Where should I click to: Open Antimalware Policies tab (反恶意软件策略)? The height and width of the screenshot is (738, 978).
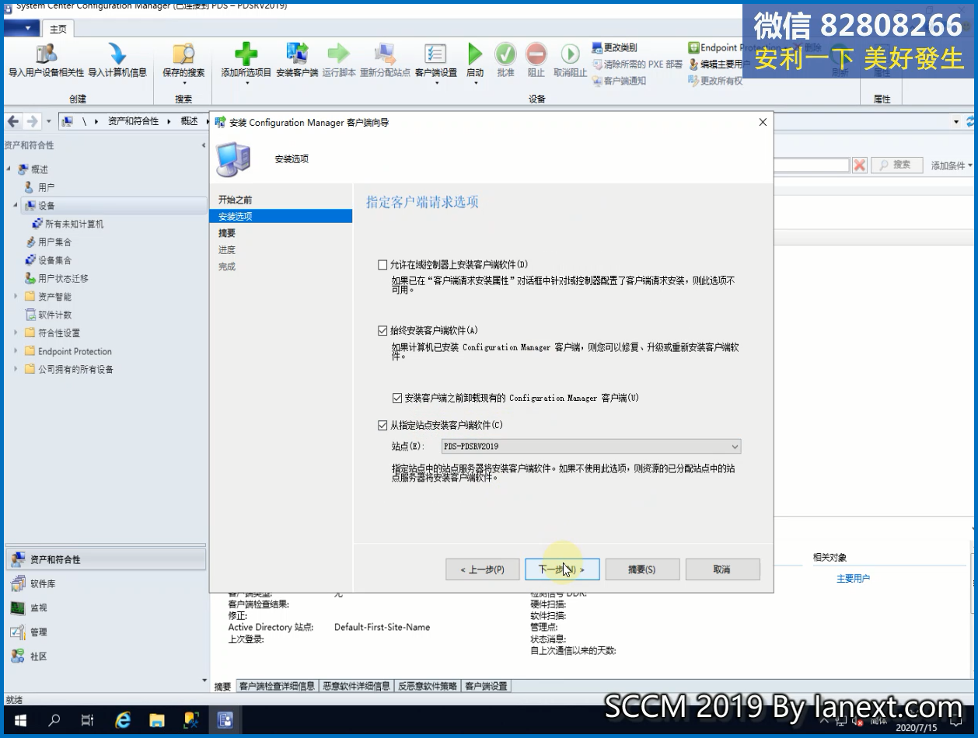(428, 686)
